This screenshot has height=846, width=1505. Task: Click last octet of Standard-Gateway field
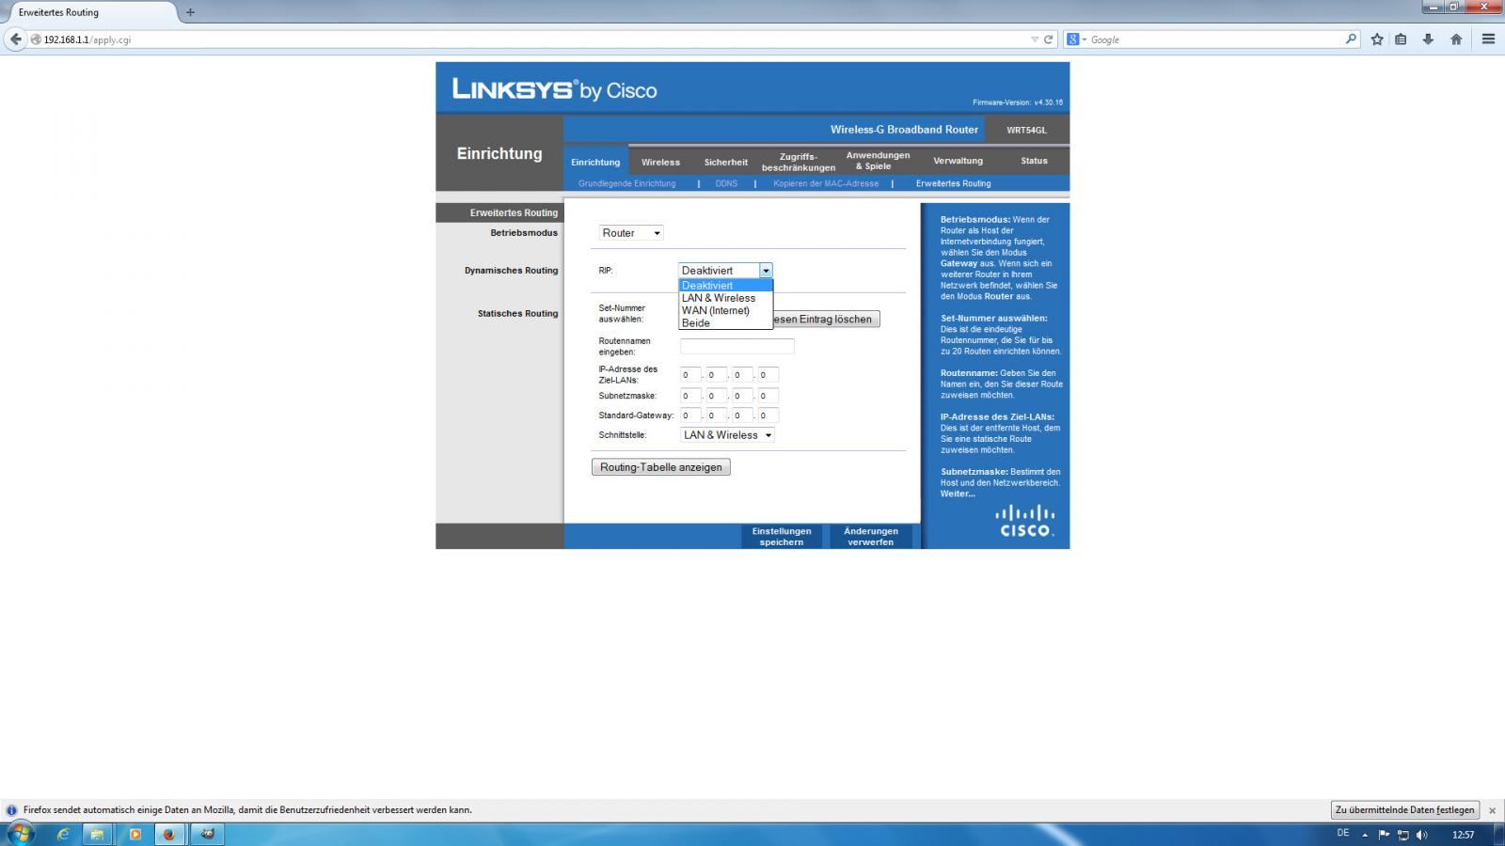(x=768, y=415)
